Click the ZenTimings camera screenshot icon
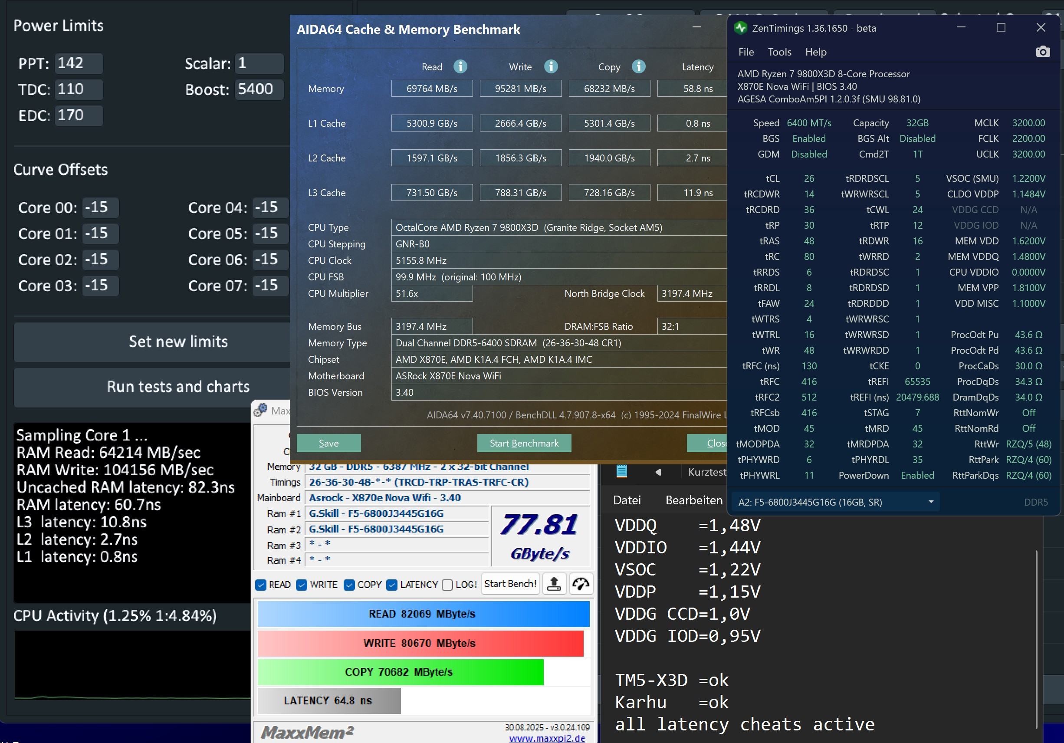1064x743 pixels. [x=1043, y=52]
